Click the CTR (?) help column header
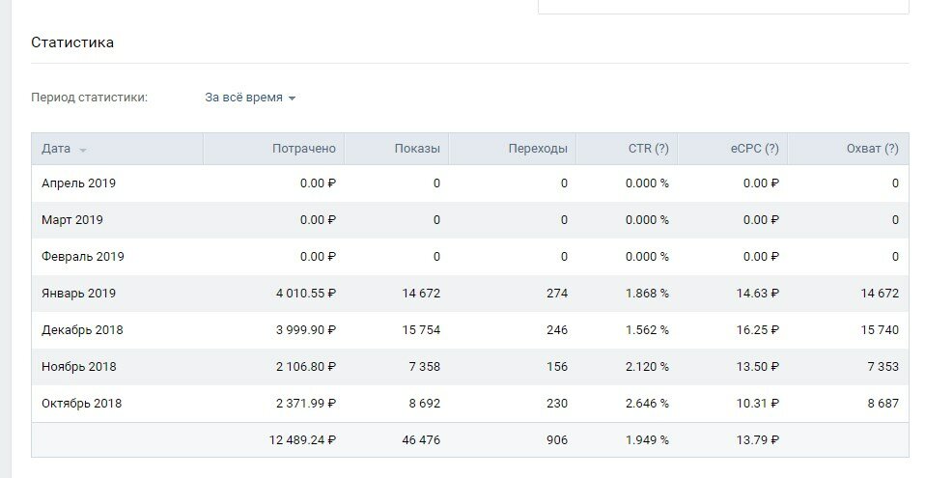Viewport: 925px width, 478px height. [x=647, y=149]
